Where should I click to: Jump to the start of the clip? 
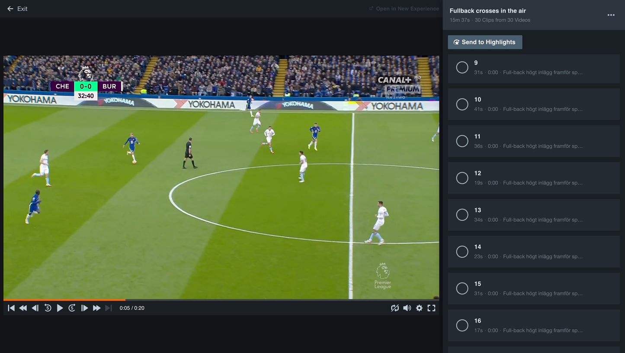[11, 308]
